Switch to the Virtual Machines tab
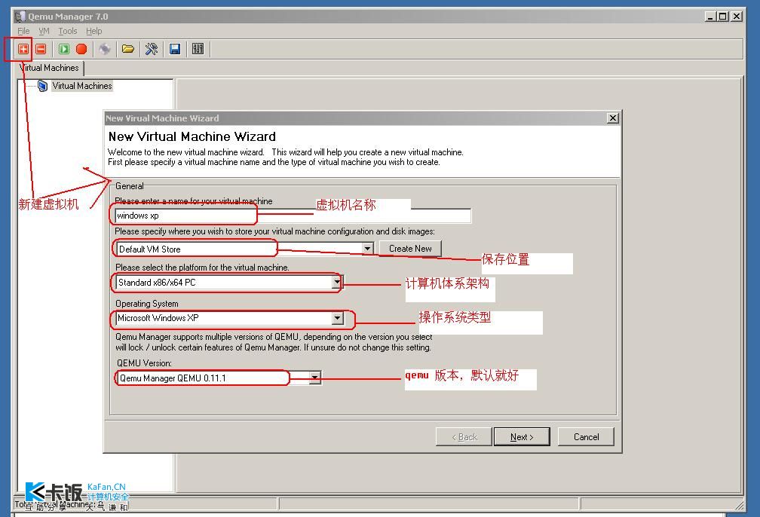760x517 pixels. click(x=50, y=68)
